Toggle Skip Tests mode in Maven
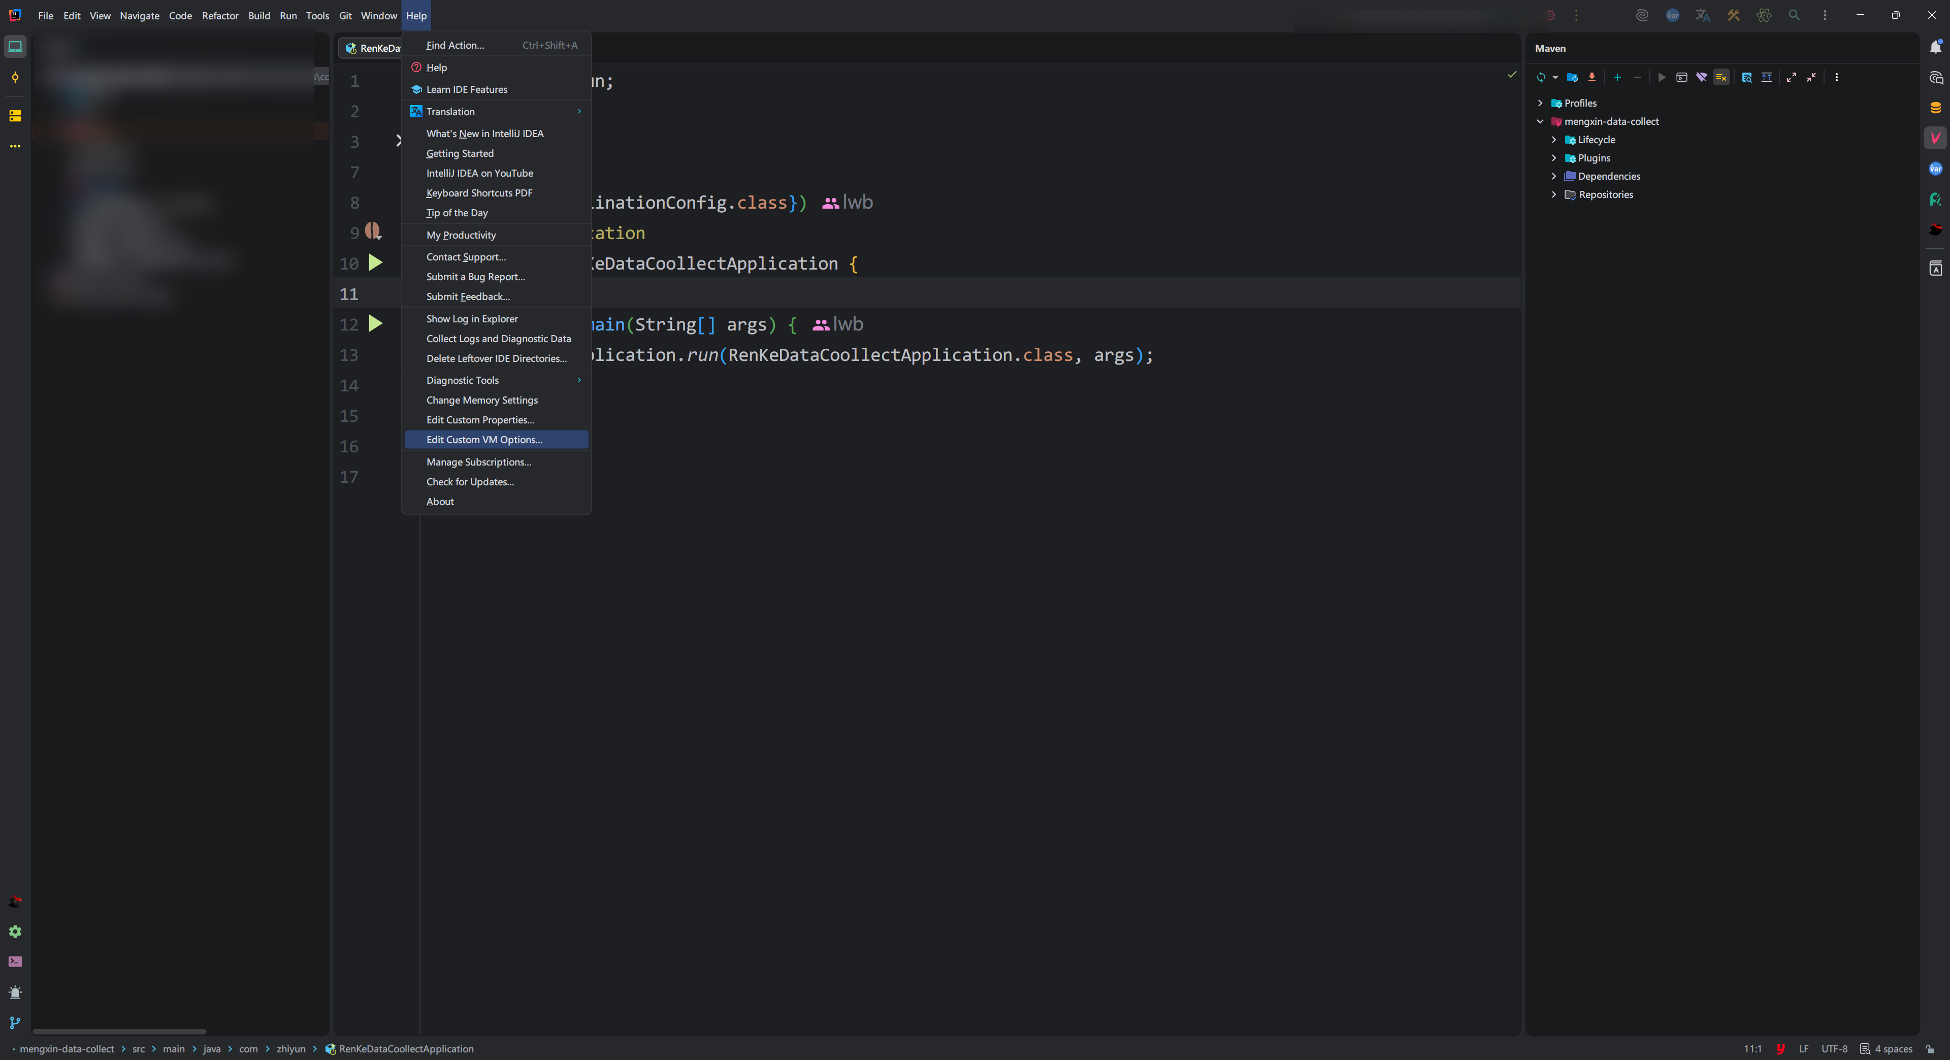1950x1060 pixels. tap(1720, 77)
